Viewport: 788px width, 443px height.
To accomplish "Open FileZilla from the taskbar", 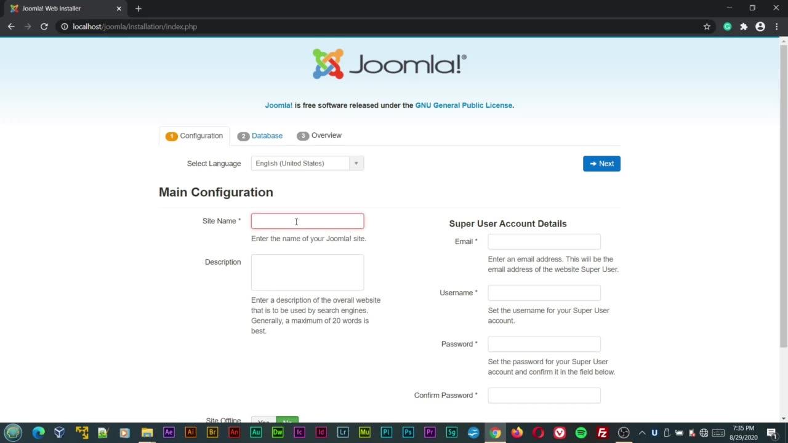I will (x=603, y=433).
